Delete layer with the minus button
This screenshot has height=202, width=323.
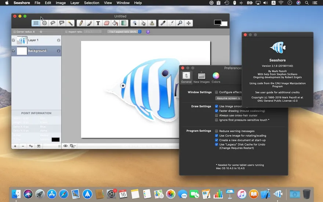tap(23, 146)
